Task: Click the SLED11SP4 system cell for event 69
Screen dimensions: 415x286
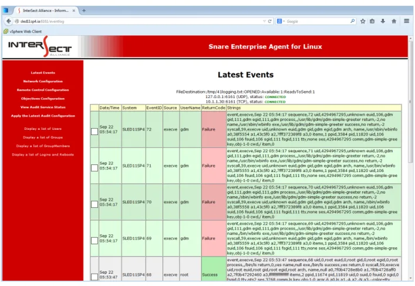Action: tap(134, 238)
